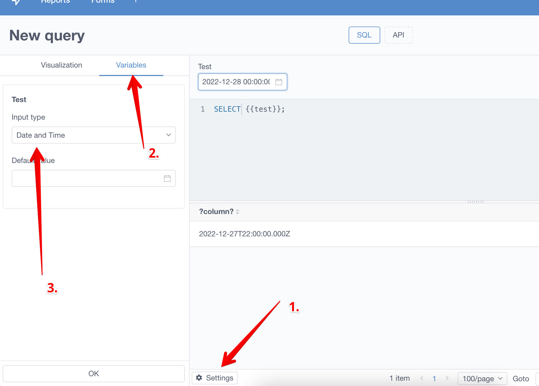Click line number 1 in editor gutter
This screenshot has width=539, height=386.
click(x=203, y=109)
